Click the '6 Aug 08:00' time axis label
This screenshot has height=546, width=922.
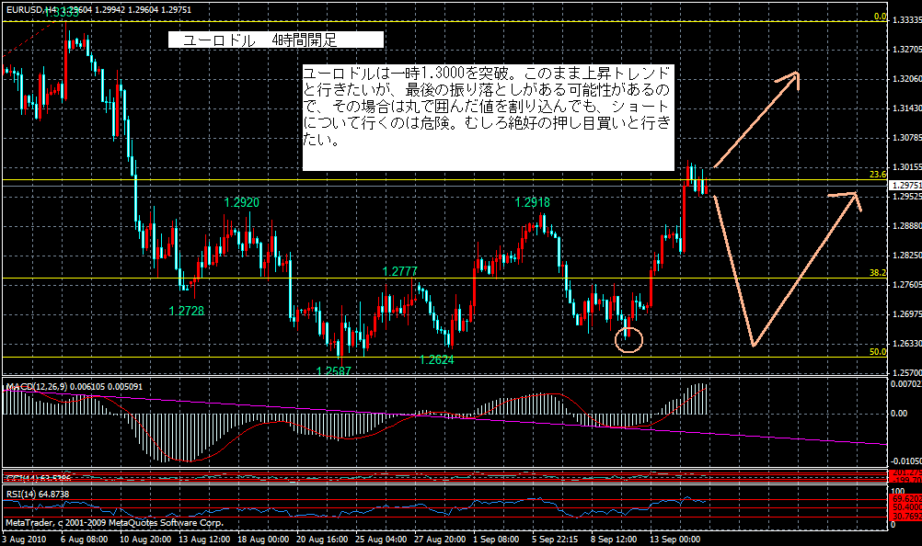coord(85,539)
